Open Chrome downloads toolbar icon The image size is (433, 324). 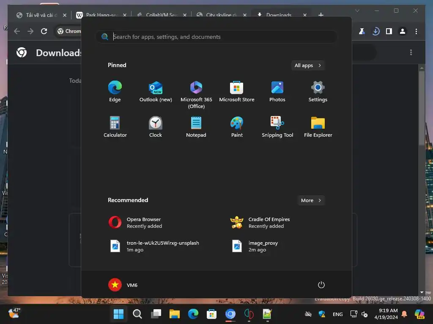[x=375, y=31]
